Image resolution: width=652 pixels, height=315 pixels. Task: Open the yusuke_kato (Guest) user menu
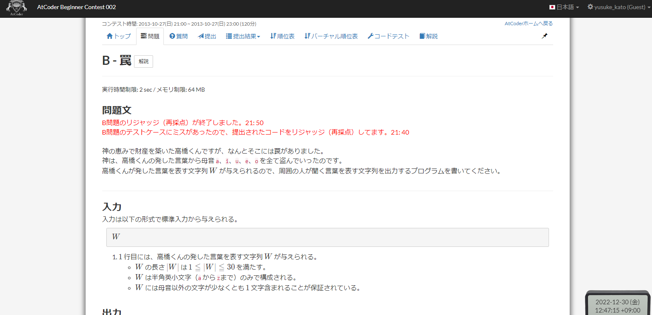click(x=618, y=7)
